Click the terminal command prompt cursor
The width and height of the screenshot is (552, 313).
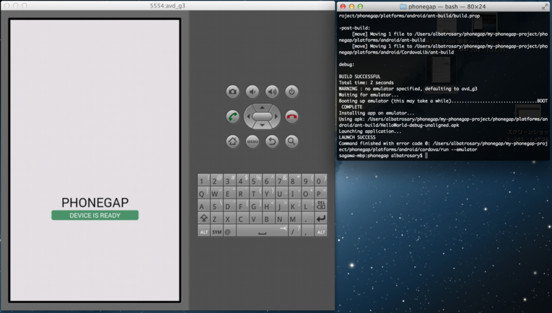pyautogui.click(x=426, y=155)
